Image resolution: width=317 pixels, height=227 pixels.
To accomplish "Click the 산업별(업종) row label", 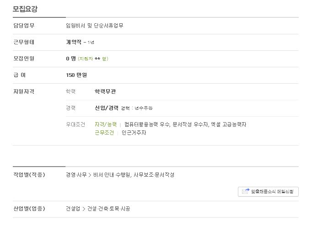I will [29, 209].
